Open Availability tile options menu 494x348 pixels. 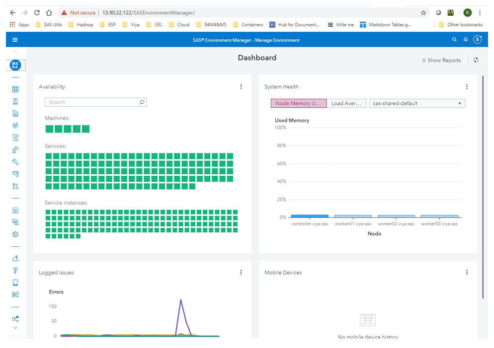coord(241,86)
